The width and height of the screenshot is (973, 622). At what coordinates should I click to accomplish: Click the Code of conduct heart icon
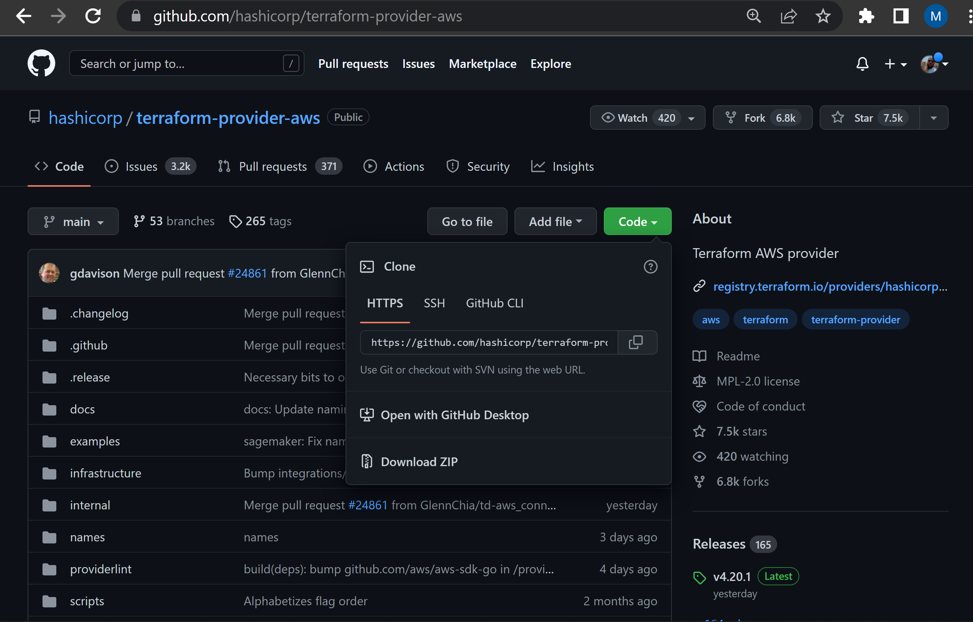click(699, 406)
